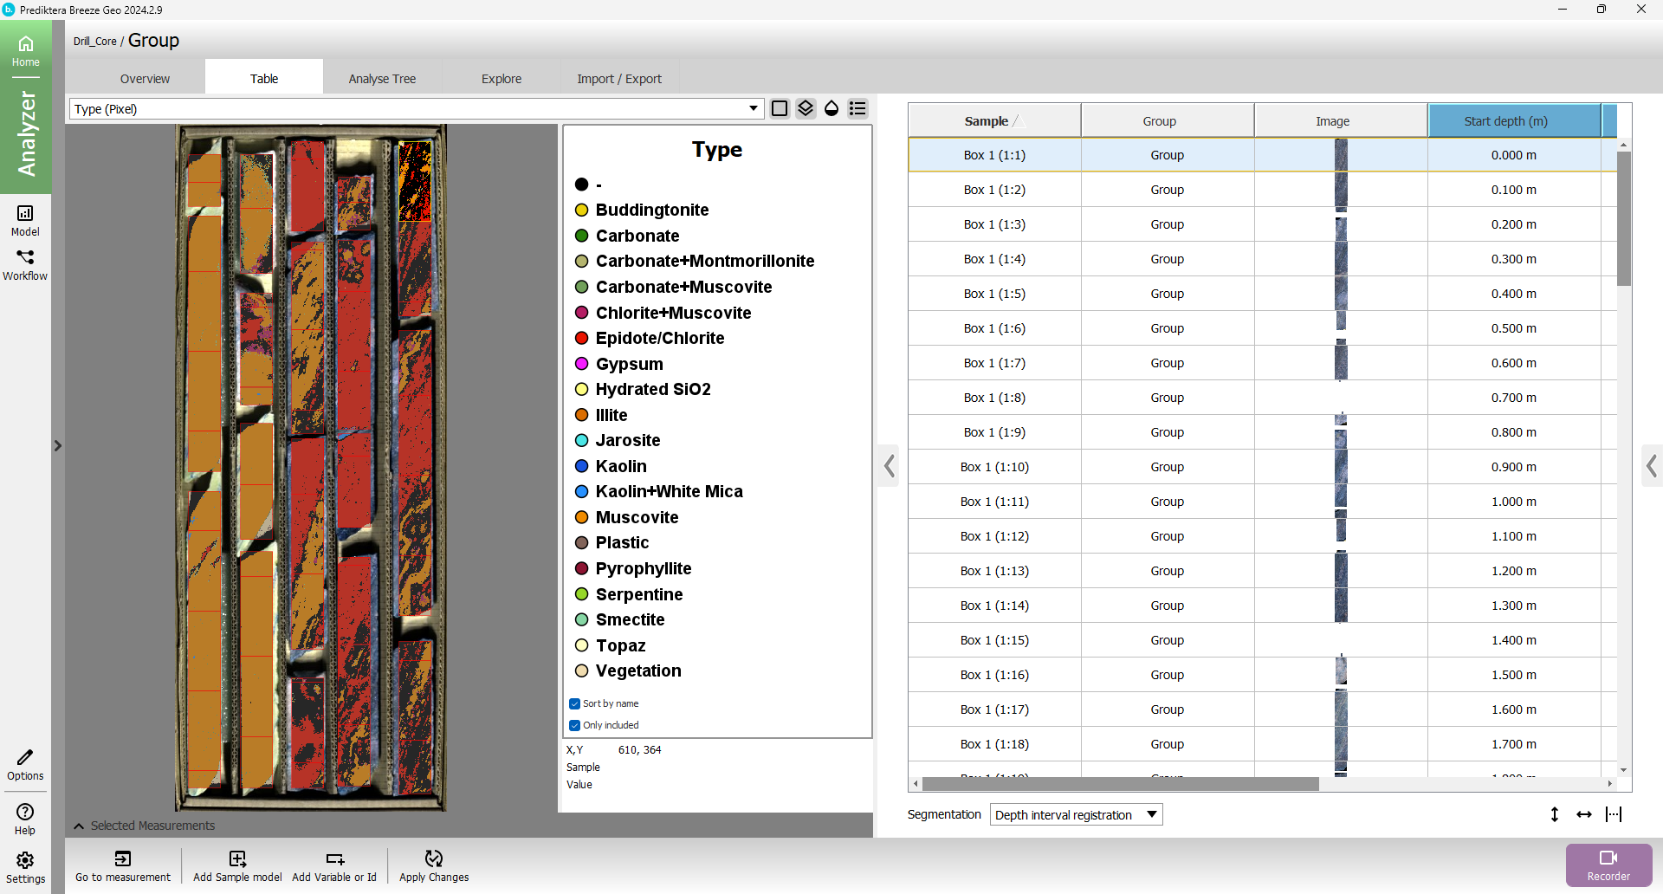The width and height of the screenshot is (1663, 894).
Task: Toggle the Sort by name checkbox
Action: (x=574, y=703)
